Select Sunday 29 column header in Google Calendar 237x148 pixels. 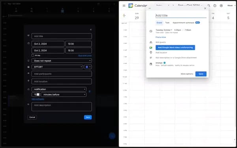(x=137, y=17)
